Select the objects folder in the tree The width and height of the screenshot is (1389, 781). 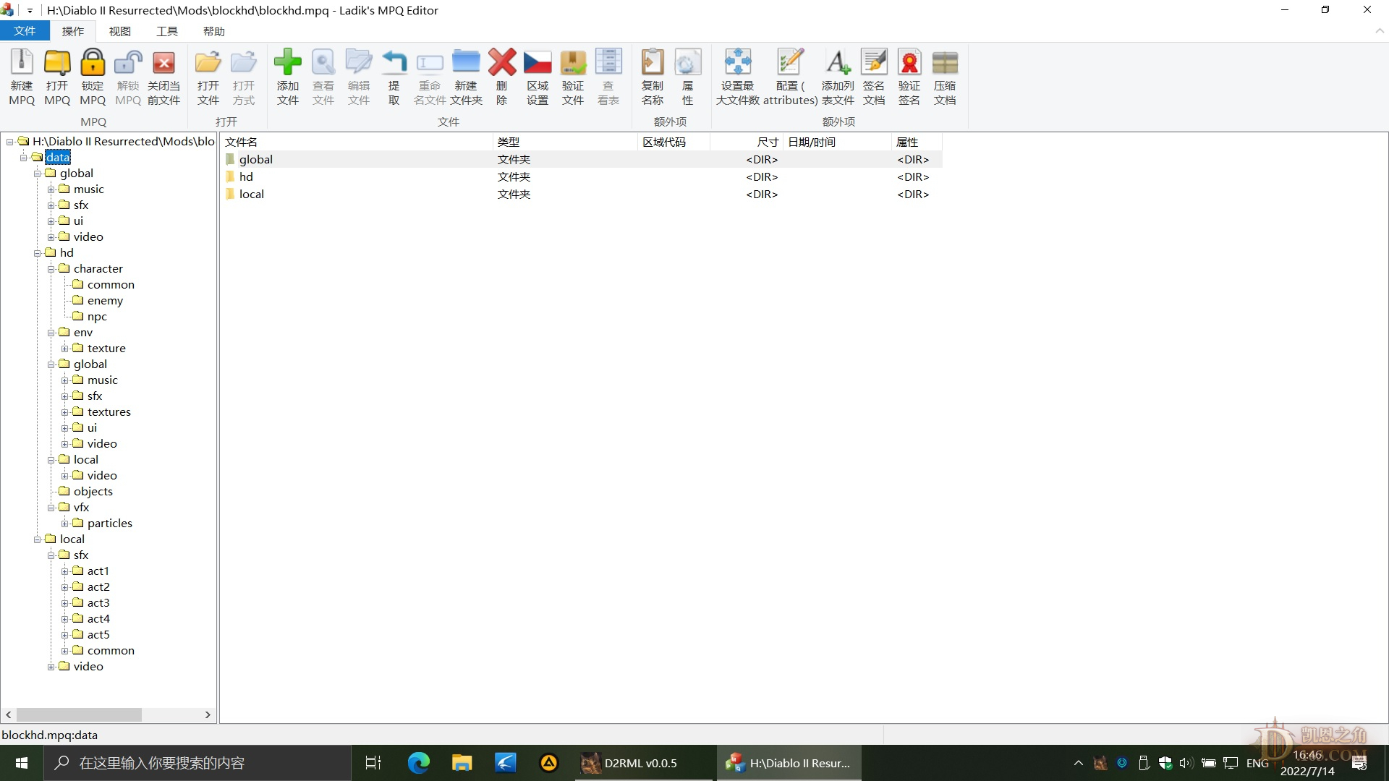93,491
